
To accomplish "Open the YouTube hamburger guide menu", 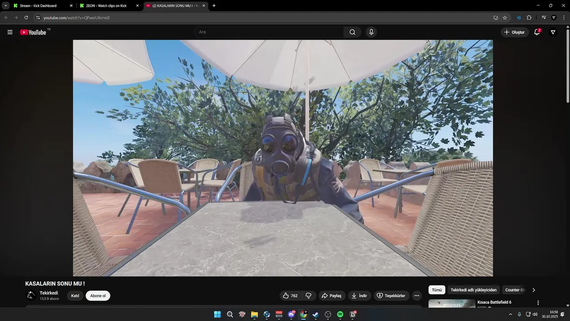I will pos(10,32).
